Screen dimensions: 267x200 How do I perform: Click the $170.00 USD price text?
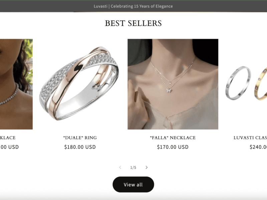click(173, 147)
